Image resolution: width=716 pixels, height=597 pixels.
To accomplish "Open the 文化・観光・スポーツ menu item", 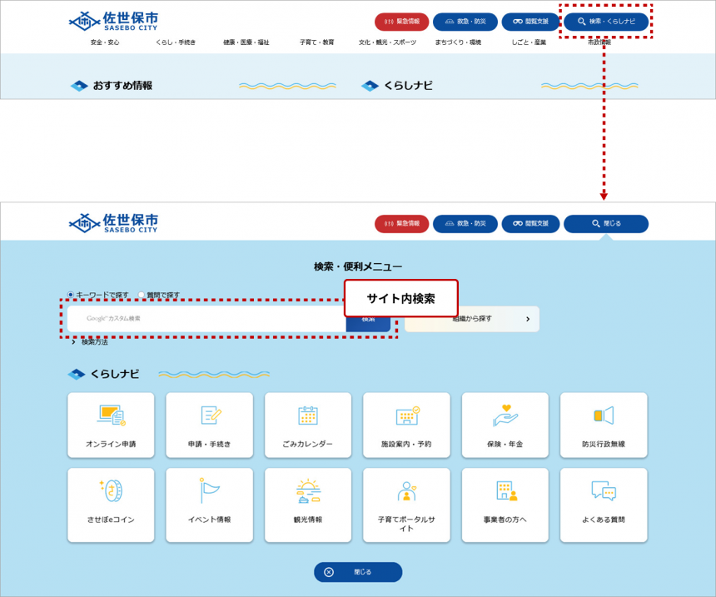I will tap(387, 42).
